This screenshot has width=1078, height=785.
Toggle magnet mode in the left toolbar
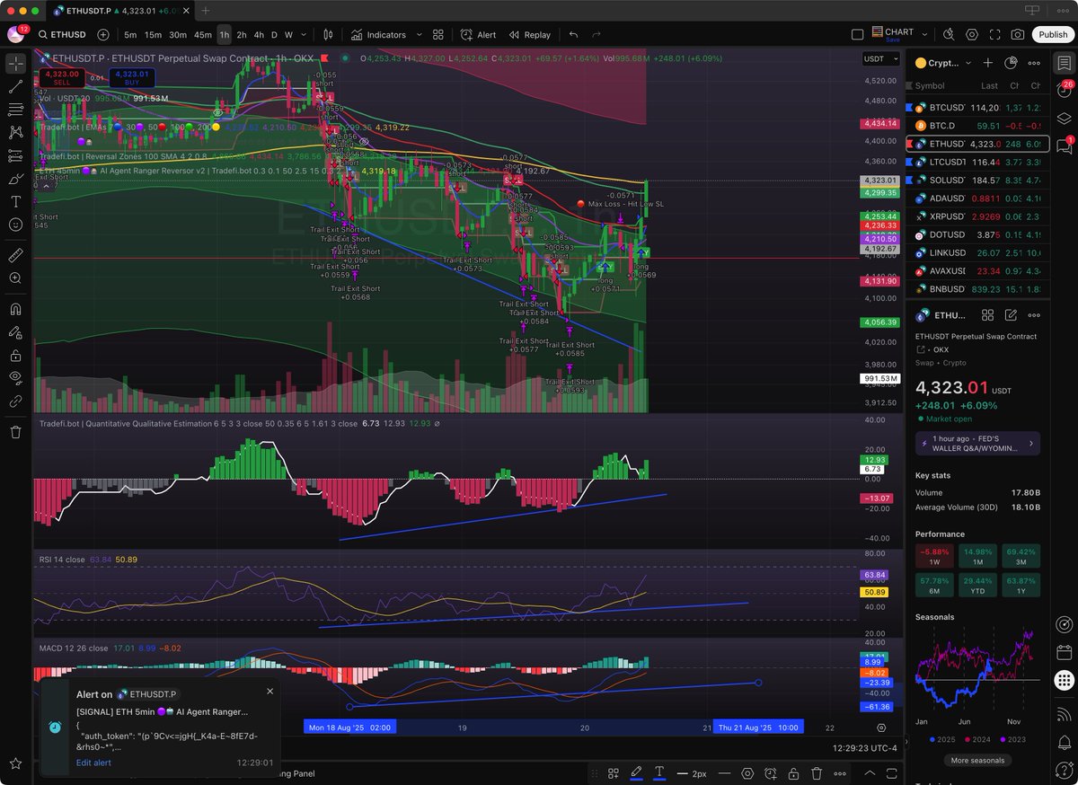[15, 309]
